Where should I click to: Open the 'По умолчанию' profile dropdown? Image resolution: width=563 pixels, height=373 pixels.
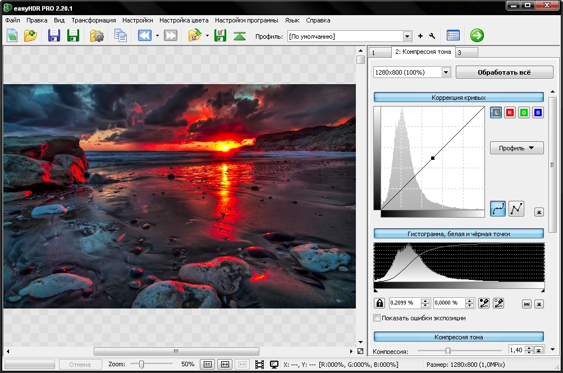407,36
